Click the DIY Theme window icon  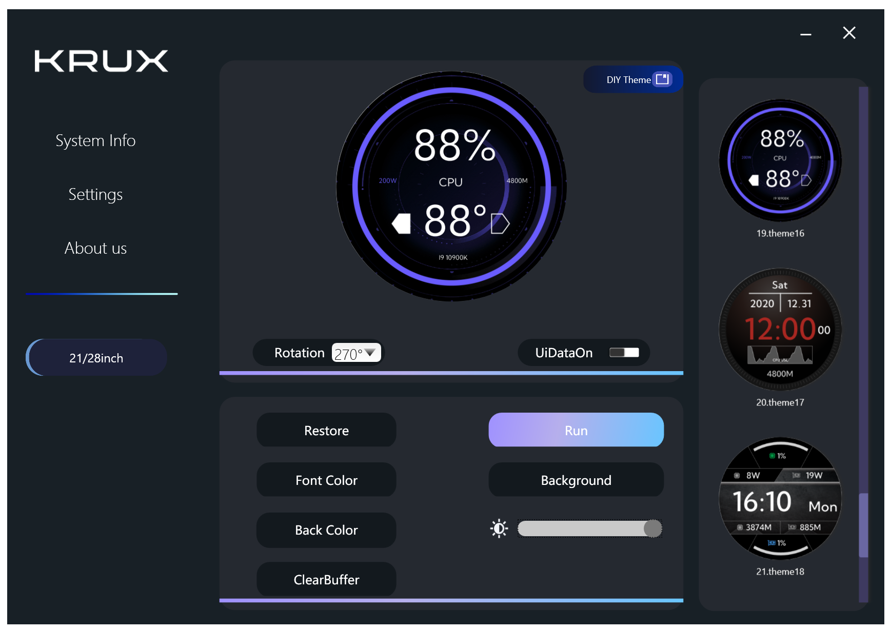point(662,79)
